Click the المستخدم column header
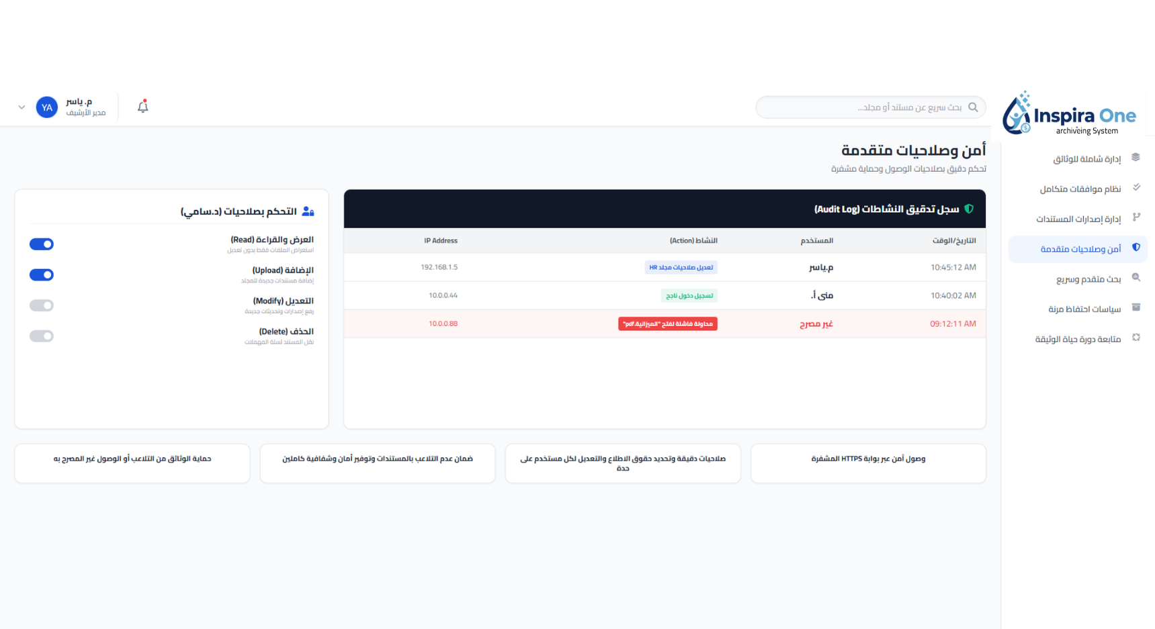 817,240
